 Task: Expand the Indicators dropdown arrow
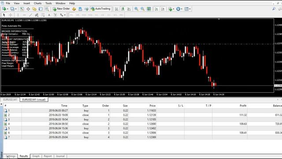pyautogui.click(x=173, y=9)
